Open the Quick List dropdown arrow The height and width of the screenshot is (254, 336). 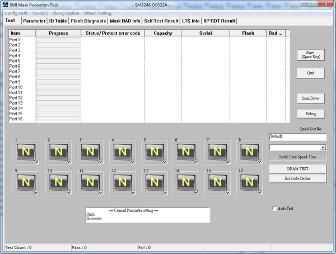(323, 147)
